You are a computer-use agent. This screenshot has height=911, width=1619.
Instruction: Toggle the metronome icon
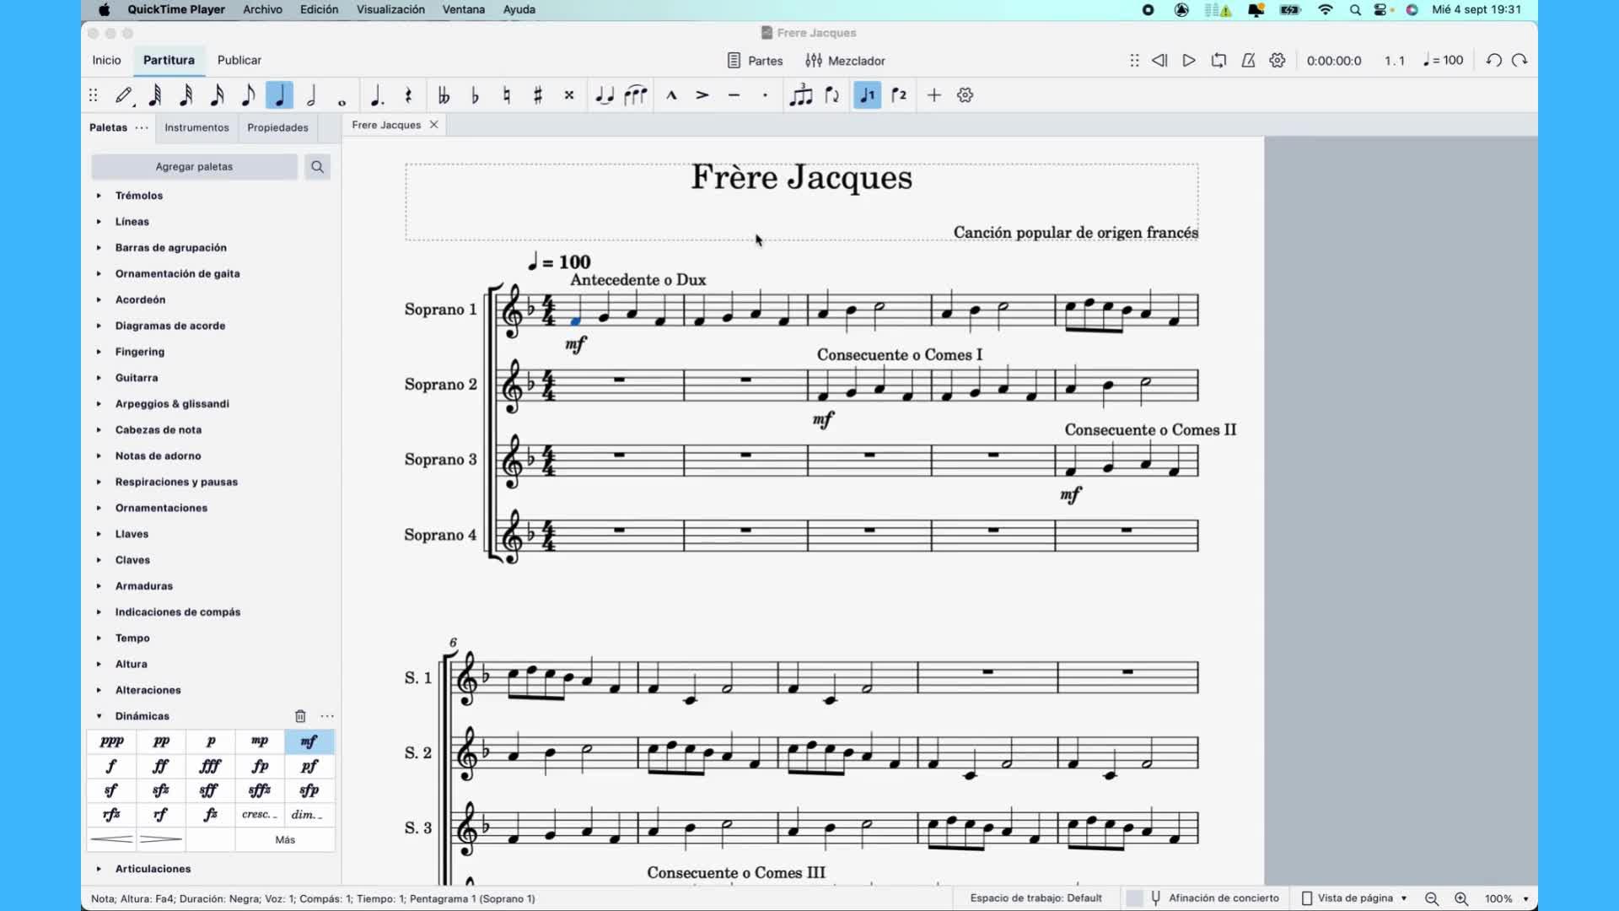(x=1248, y=61)
